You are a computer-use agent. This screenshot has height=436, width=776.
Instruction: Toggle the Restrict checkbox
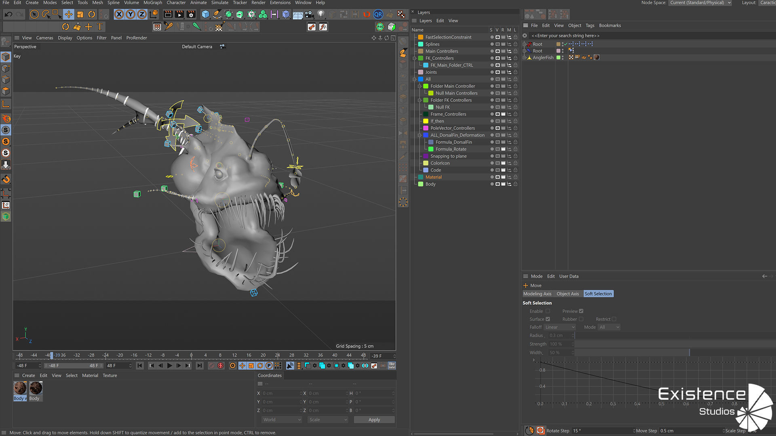614,319
